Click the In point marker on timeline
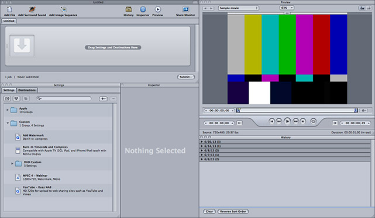Screen dimensions: 375x218 click(238, 110)
